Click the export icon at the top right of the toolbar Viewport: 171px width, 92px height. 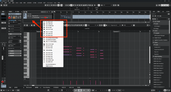tap(157, 5)
